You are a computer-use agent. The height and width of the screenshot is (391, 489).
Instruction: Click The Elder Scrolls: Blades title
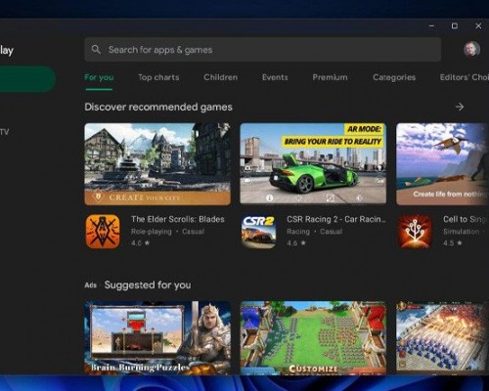click(178, 219)
